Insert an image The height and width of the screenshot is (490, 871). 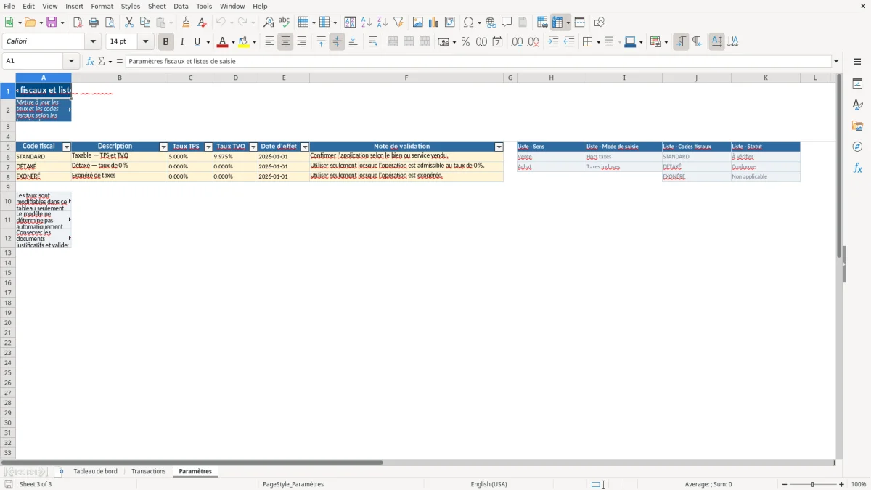click(x=418, y=23)
